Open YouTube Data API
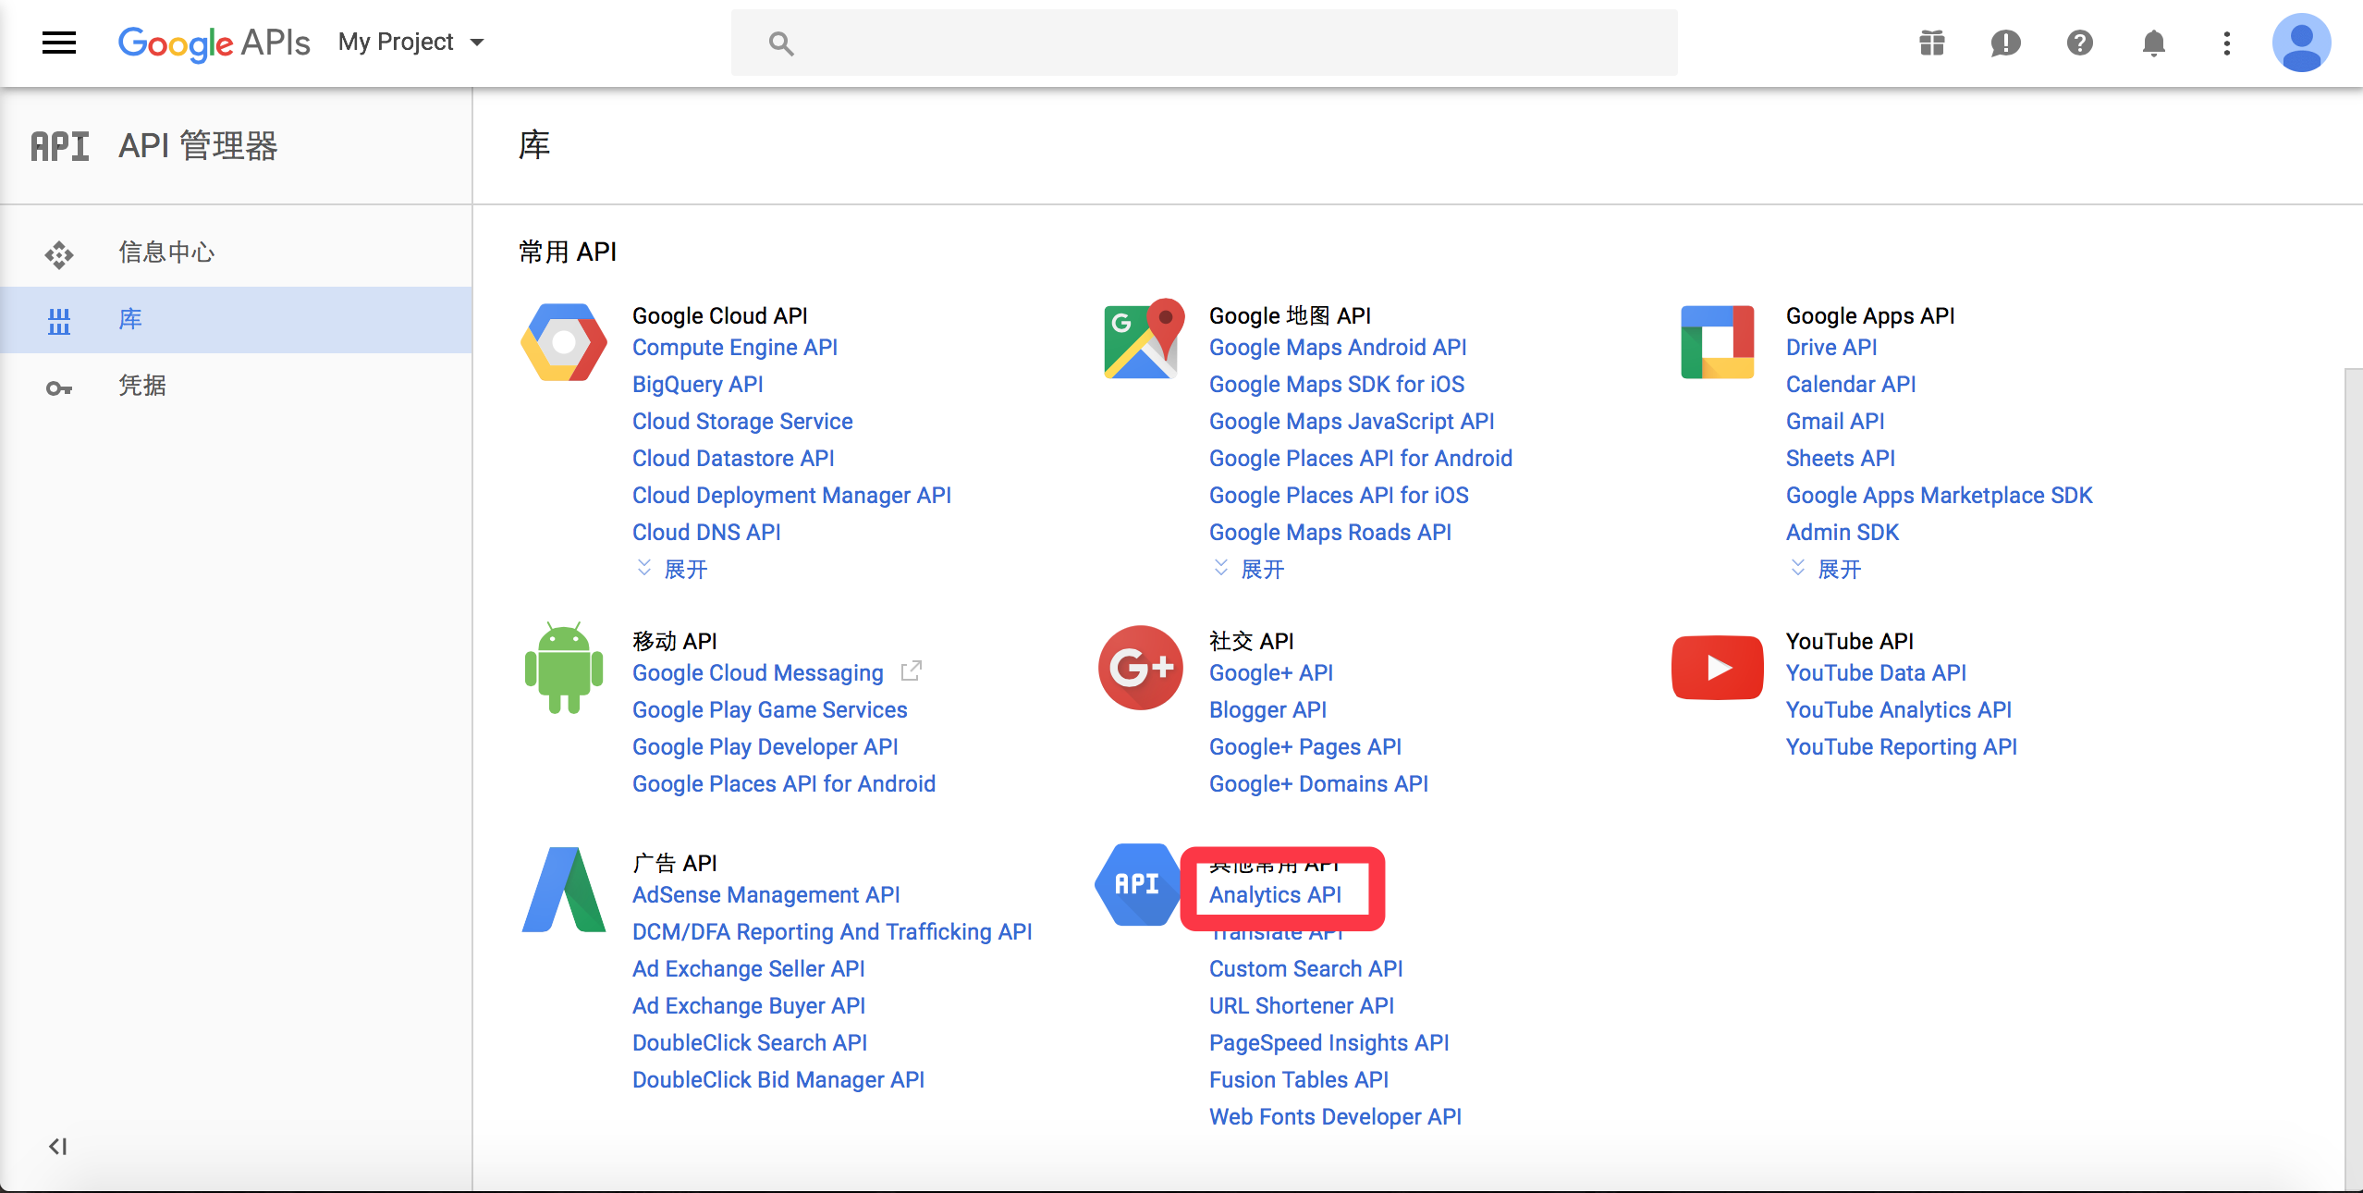This screenshot has height=1193, width=2363. [1876, 672]
